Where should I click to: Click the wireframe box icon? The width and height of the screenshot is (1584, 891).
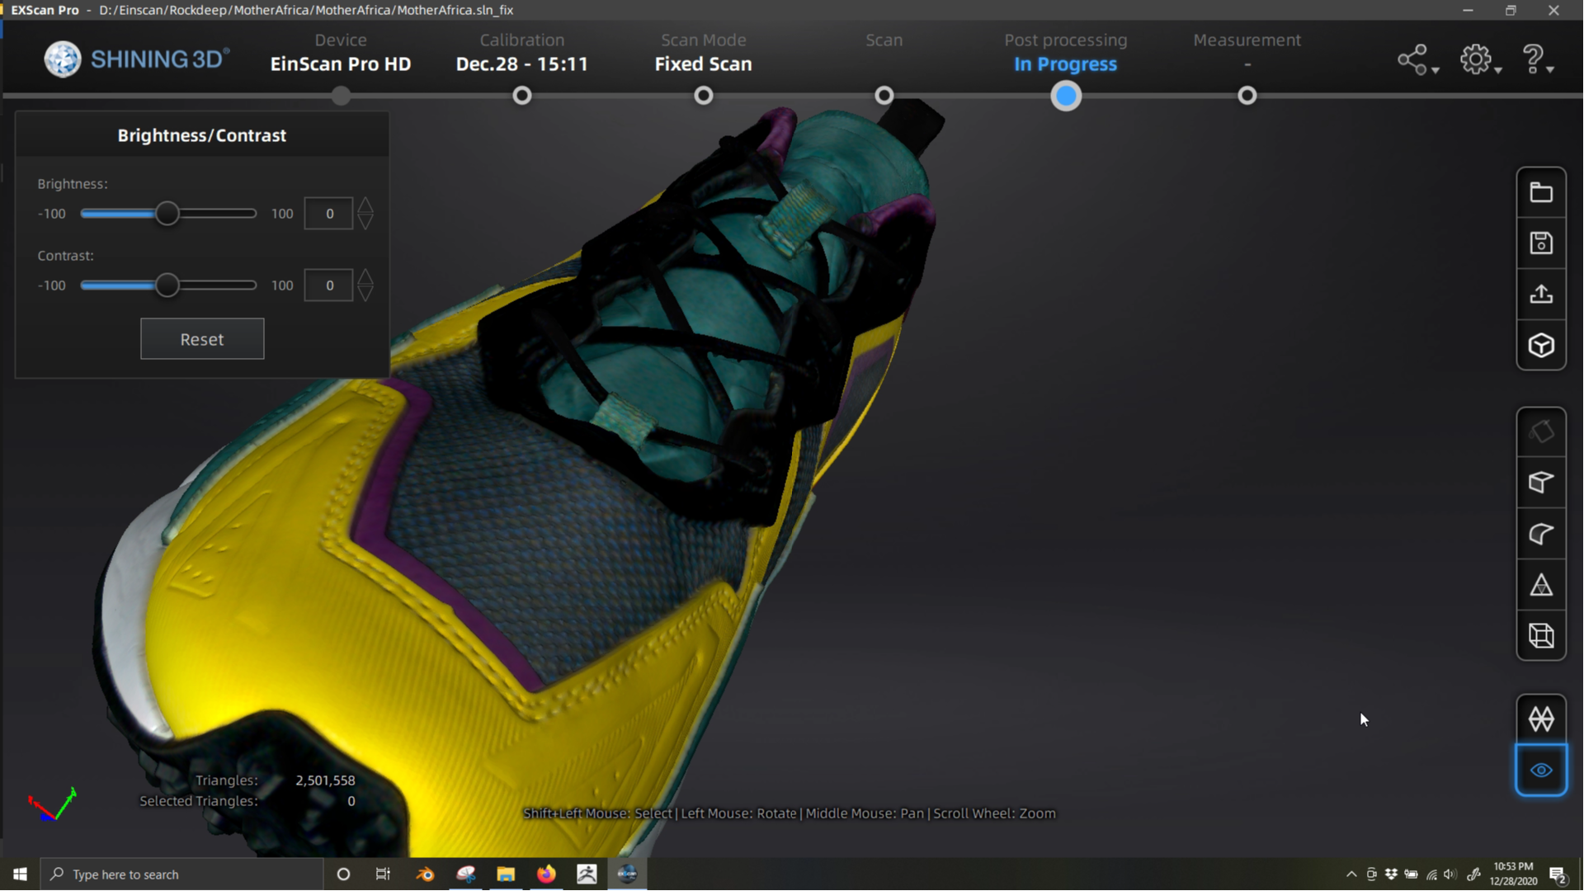(1541, 636)
